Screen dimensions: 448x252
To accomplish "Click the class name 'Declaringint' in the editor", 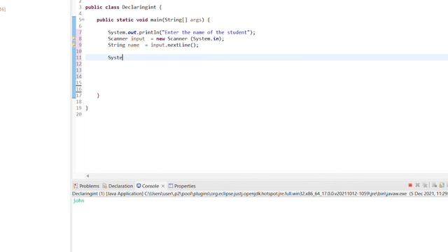I will pos(139,7).
